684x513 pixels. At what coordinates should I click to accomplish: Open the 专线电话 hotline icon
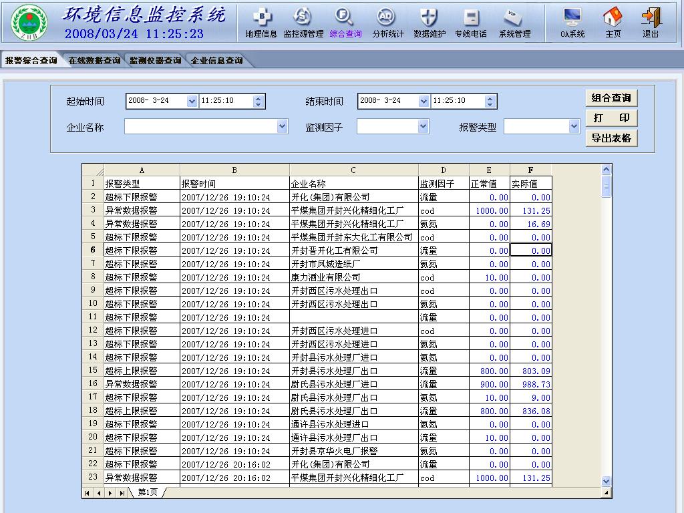point(471,23)
